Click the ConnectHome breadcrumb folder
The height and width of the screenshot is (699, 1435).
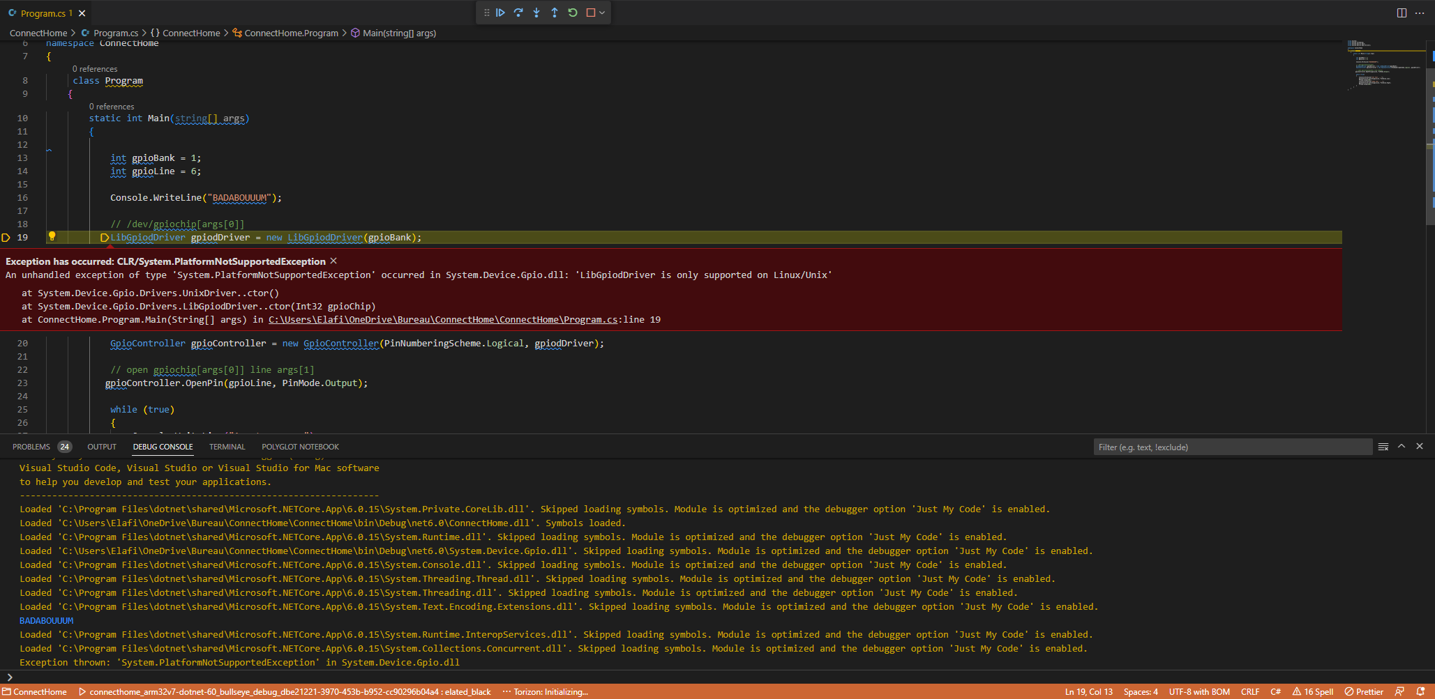pos(38,33)
